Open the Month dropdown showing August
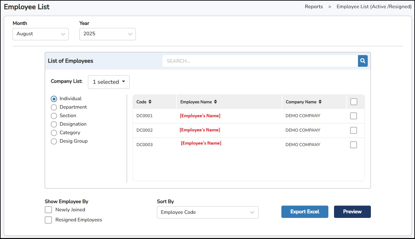 click(41, 34)
